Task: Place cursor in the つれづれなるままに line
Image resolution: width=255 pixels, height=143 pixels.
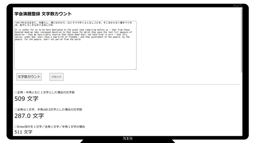Action: (73, 23)
